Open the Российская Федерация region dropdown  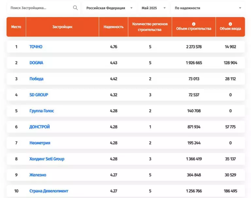(x=109, y=8)
